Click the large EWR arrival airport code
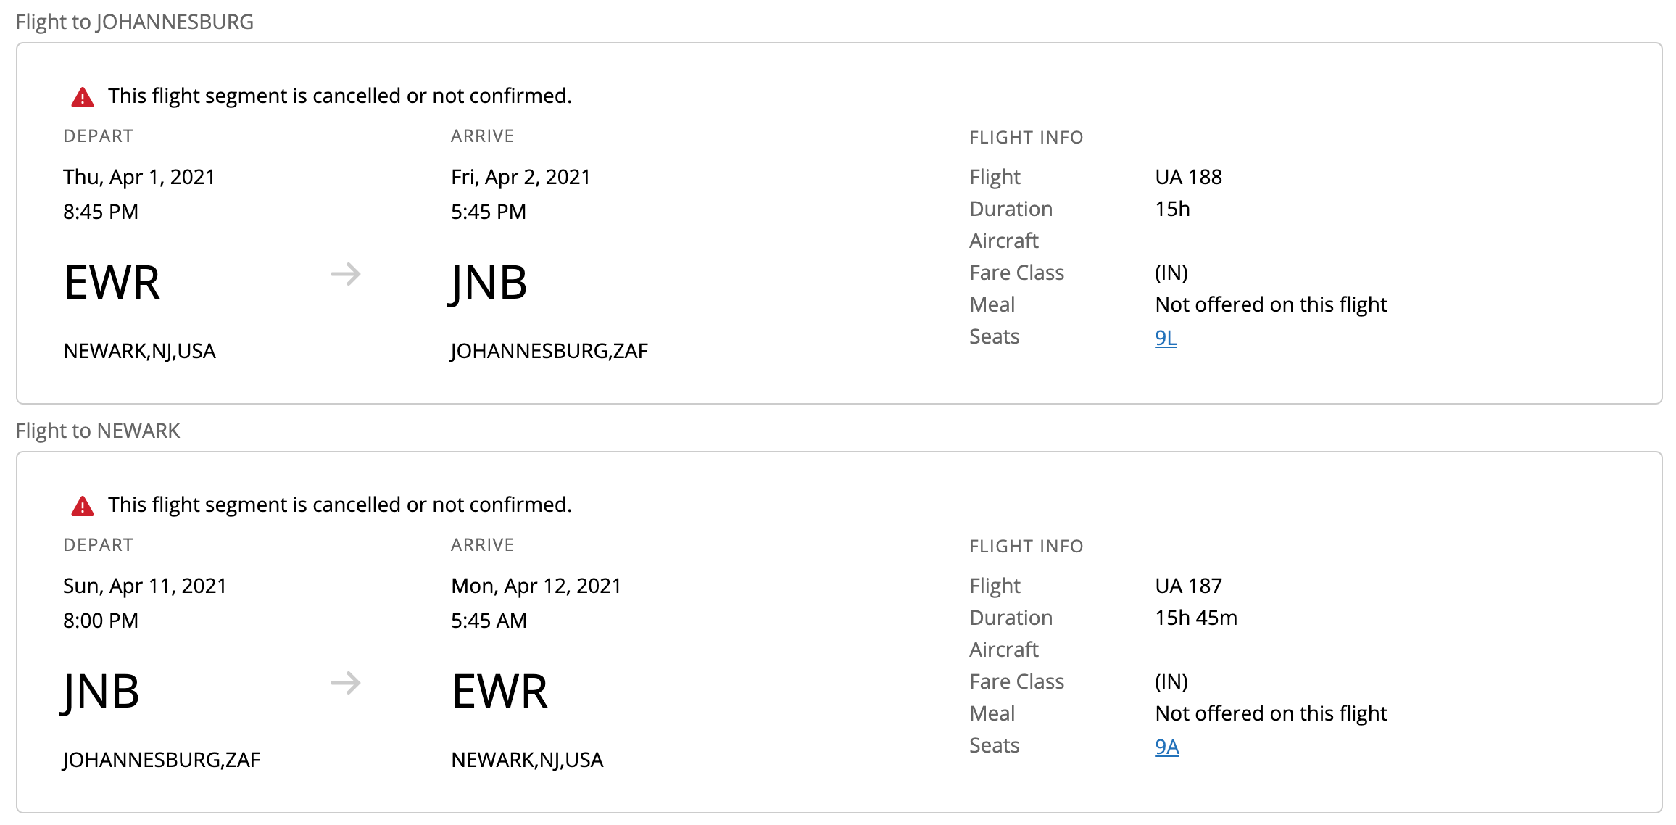The height and width of the screenshot is (825, 1676). point(499,692)
